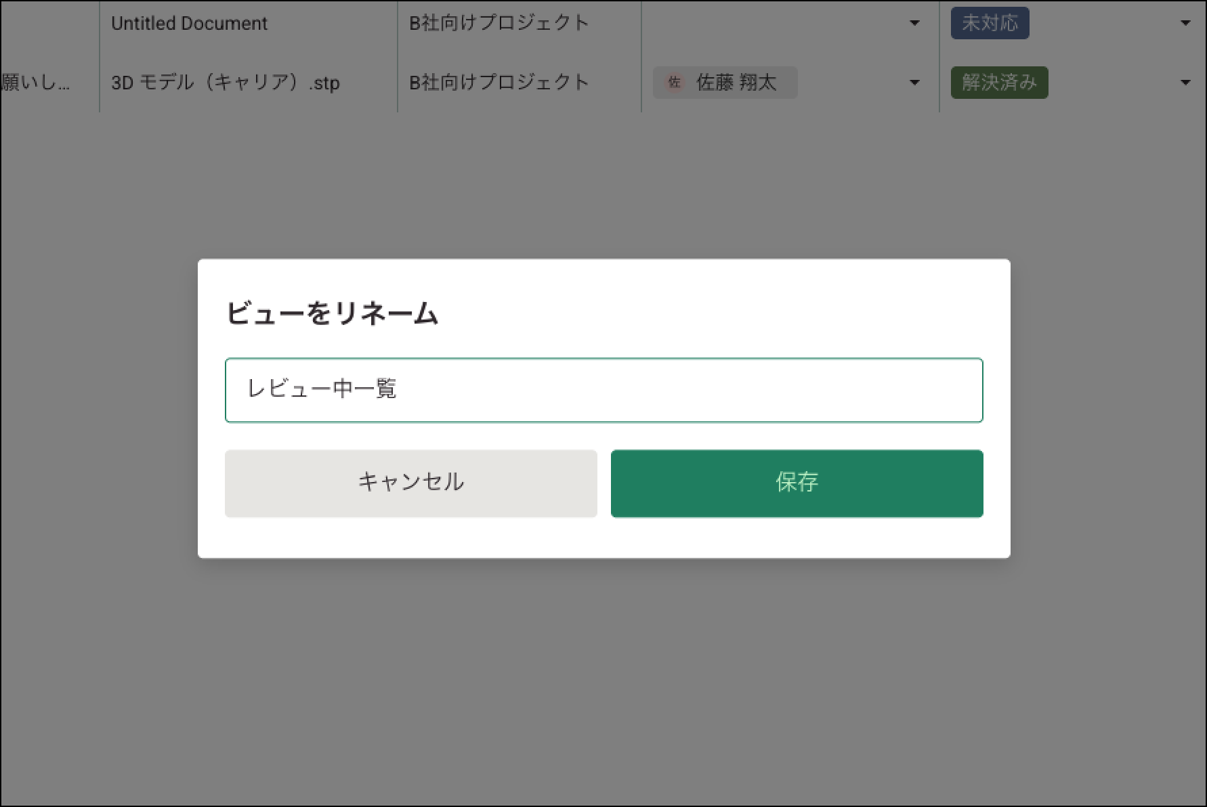Click the ビューをリネーム dialog title
The image size is (1207, 807).
click(332, 313)
